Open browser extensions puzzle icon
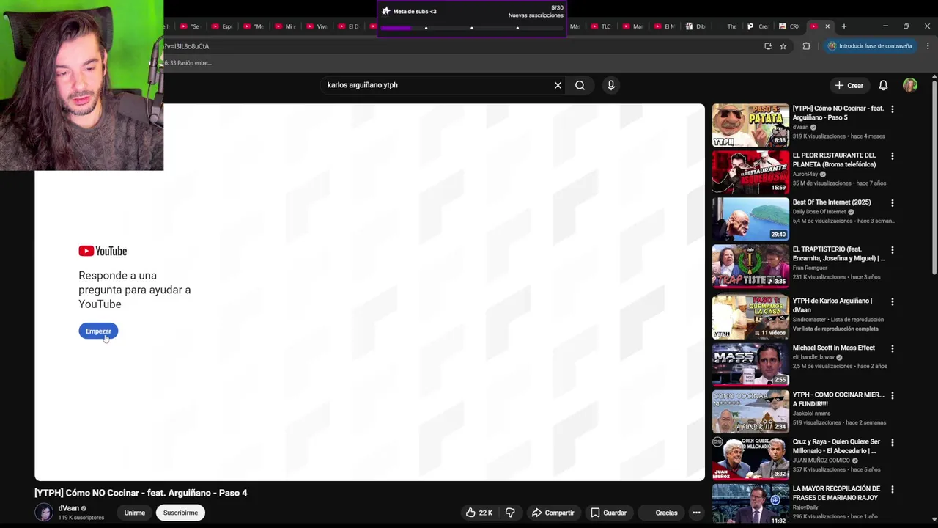Viewport: 938px width, 528px height. 806,46
